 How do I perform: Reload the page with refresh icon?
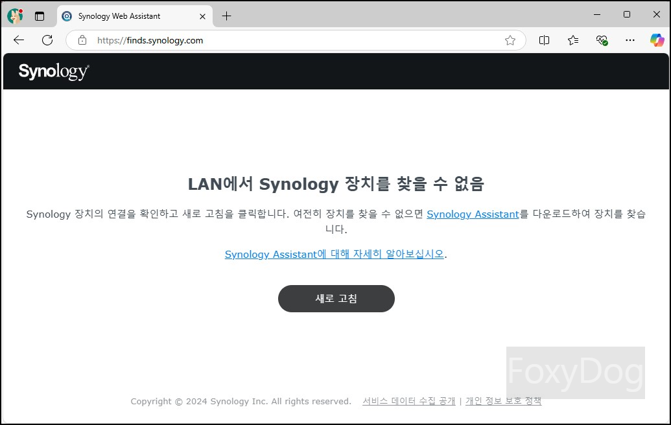point(47,40)
